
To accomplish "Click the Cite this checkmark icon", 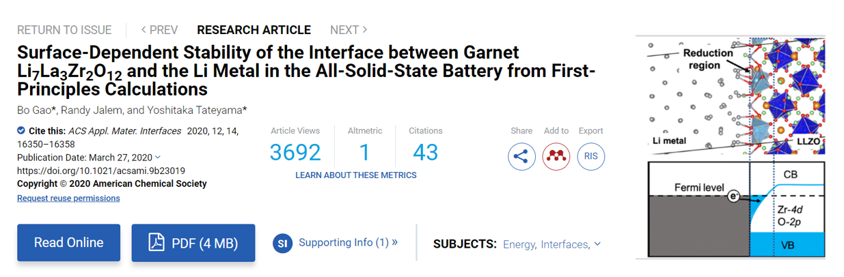I will pyautogui.click(x=21, y=131).
